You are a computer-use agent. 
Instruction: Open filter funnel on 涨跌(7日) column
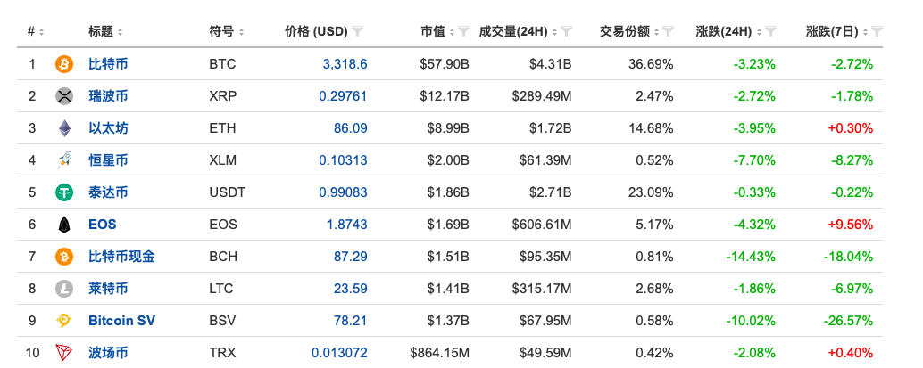(877, 31)
